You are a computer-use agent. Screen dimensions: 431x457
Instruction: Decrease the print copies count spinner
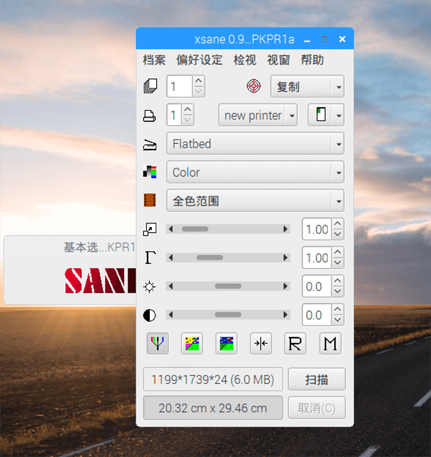[188, 121]
